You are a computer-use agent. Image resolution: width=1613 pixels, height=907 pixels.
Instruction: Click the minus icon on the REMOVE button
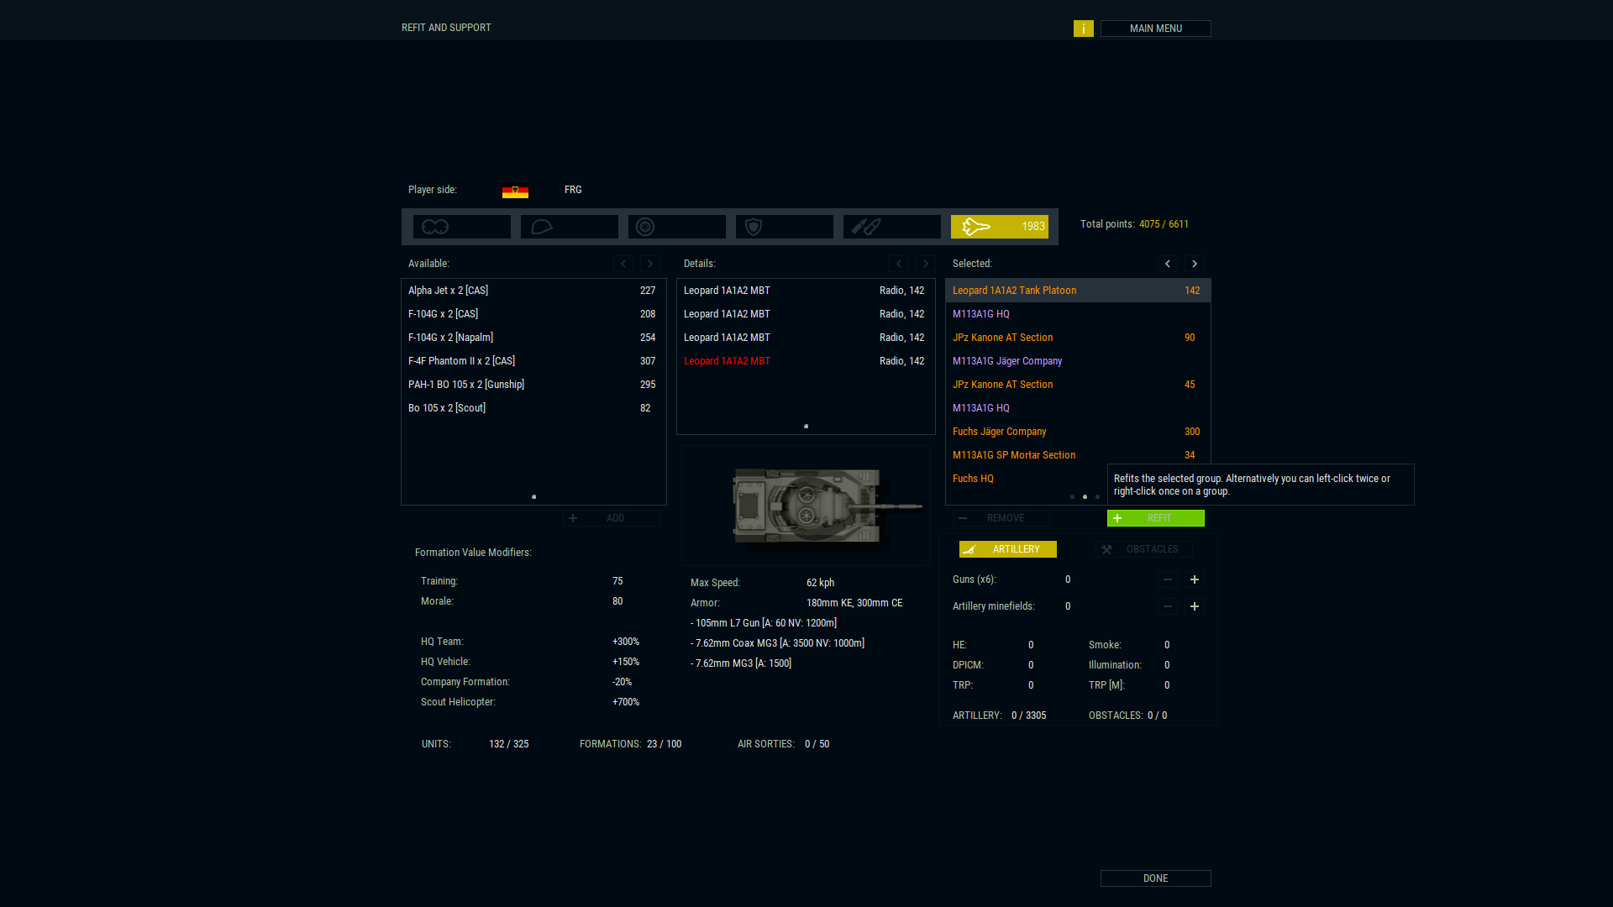point(963,518)
